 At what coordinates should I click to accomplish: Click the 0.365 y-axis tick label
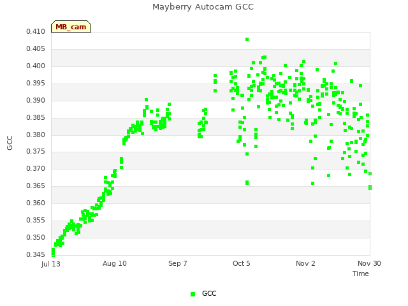click(x=36, y=186)
